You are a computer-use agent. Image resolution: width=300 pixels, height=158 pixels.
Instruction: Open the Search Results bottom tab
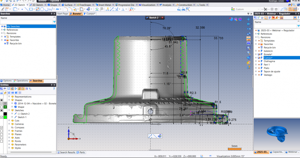coord(66,152)
